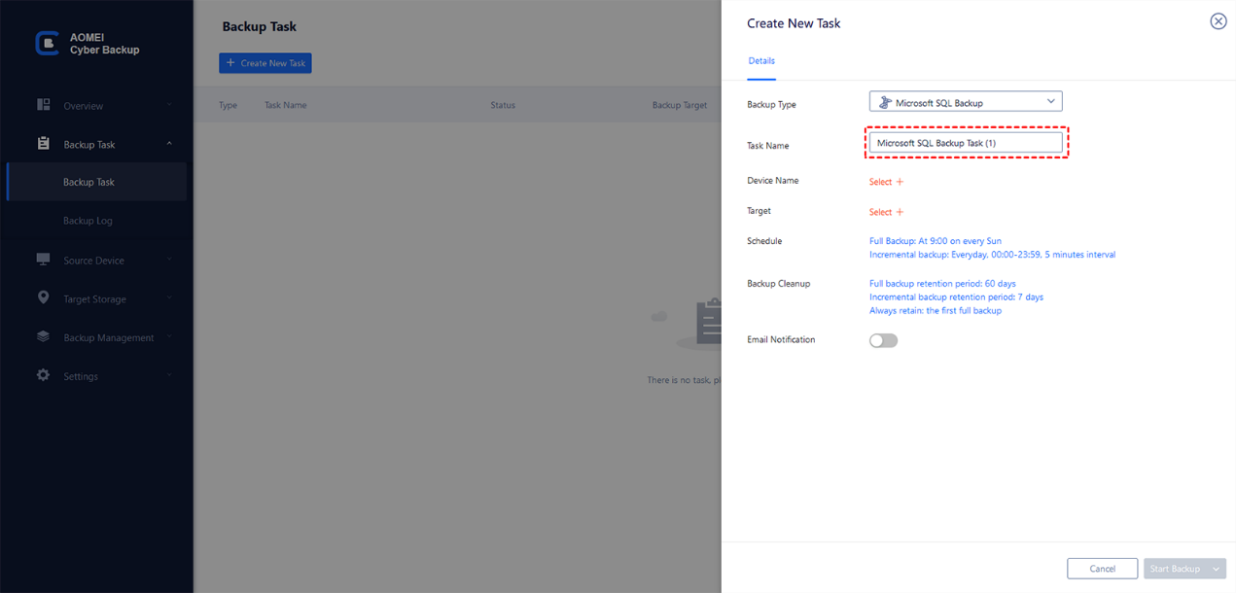Enable the Email Notification toggle
The height and width of the screenshot is (593, 1236).
(x=883, y=340)
